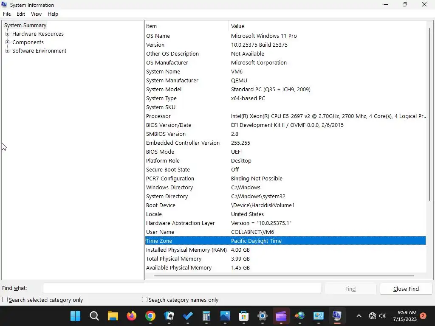Open the clock and date flyout
435x326 pixels.
coord(405,316)
